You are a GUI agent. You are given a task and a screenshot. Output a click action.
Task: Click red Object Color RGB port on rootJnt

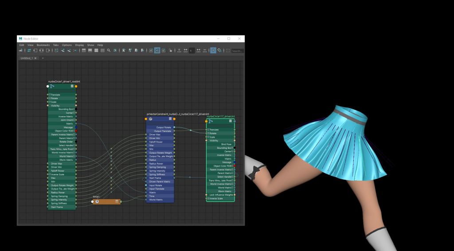(76, 131)
